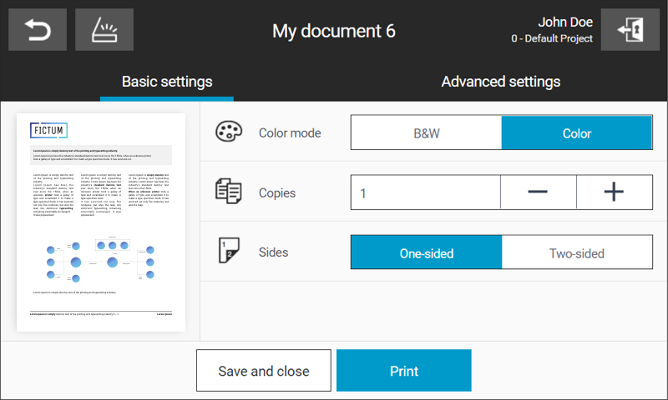The image size is (668, 400).
Task: Select B&W color mode
Action: pos(426,132)
